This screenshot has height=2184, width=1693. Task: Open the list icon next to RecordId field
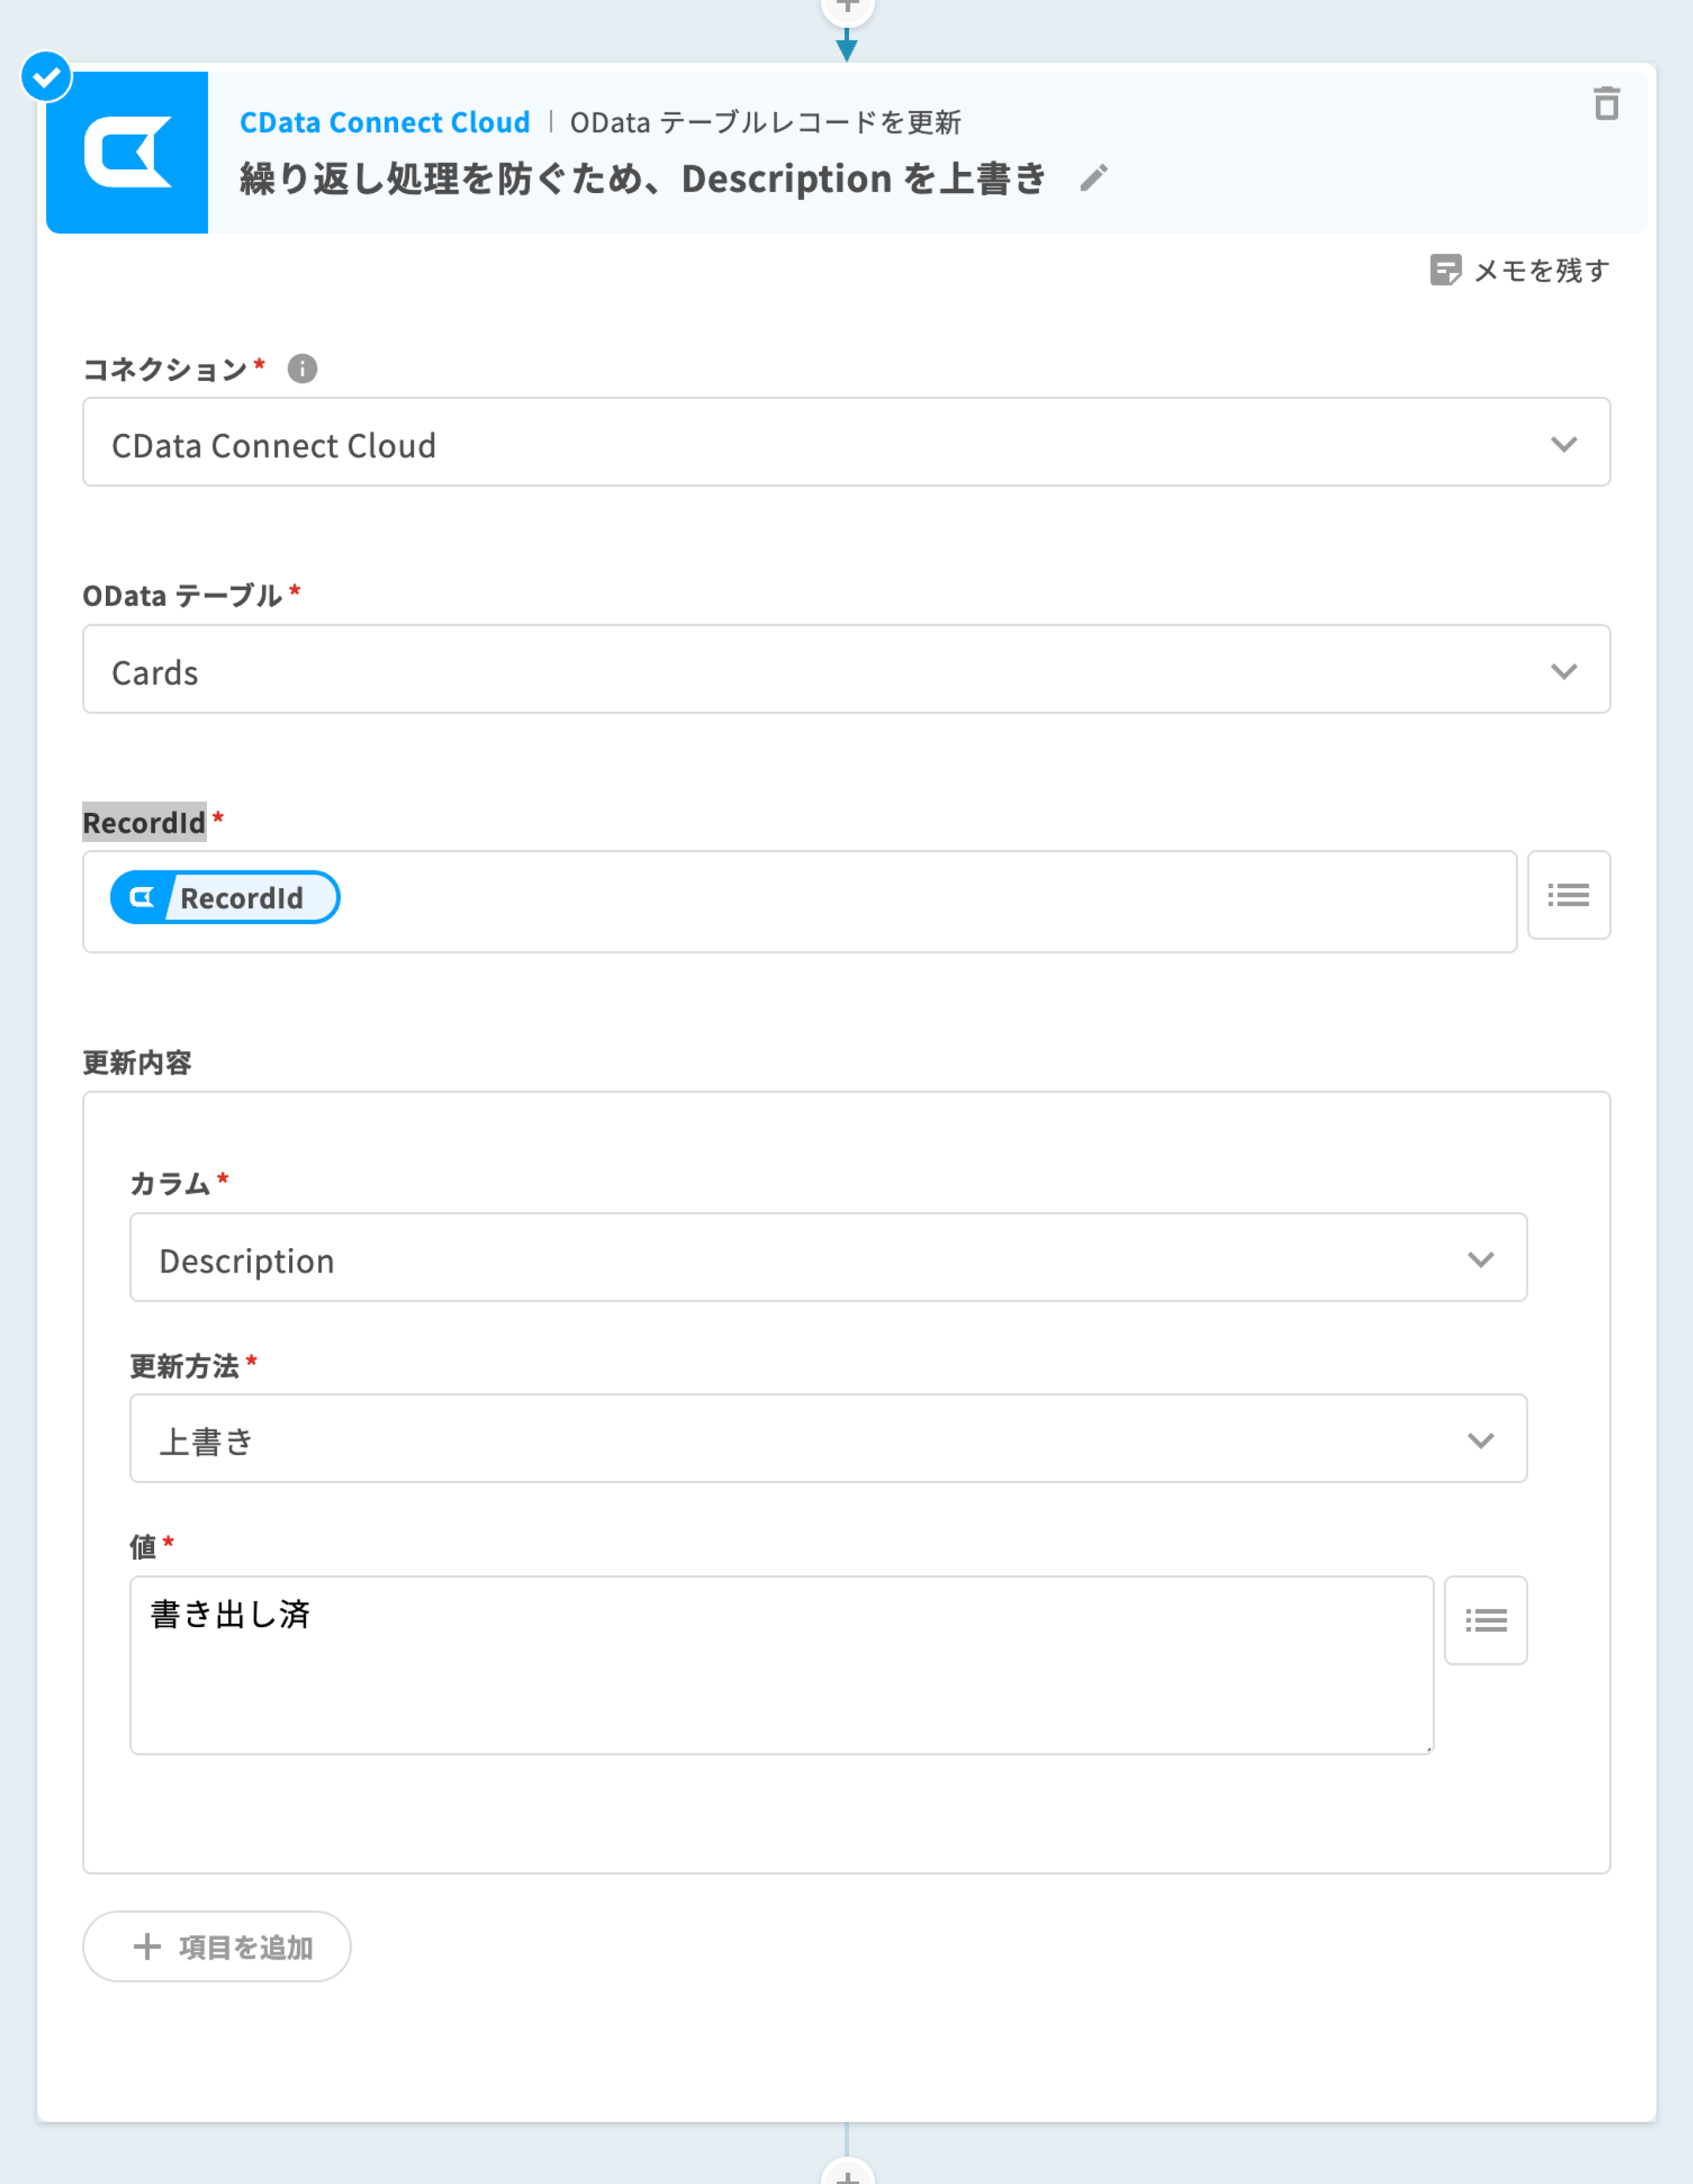click(x=1568, y=895)
